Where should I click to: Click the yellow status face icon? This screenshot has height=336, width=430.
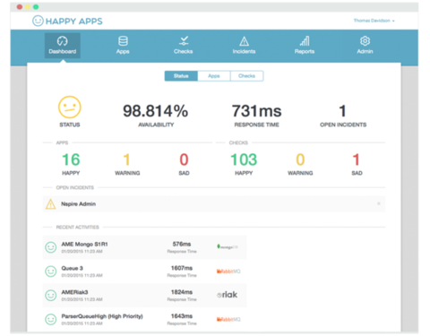coord(70,108)
